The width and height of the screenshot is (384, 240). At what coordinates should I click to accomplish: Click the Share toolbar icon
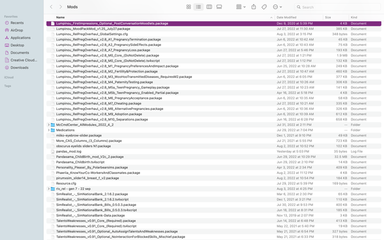[253, 7]
